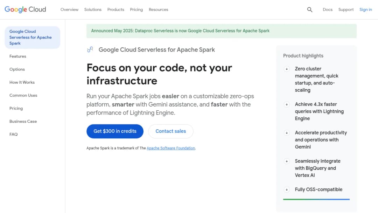
Task: Jump to FAQ in sidebar
Action: point(14,135)
